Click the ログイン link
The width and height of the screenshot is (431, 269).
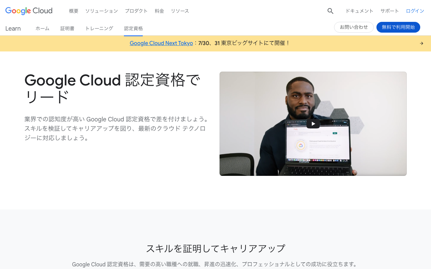coord(415,11)
